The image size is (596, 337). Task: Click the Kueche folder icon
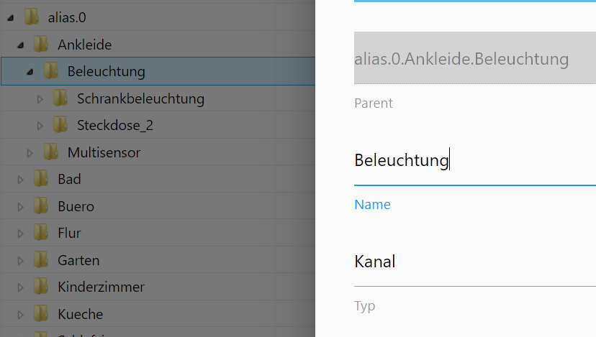point(41,314)
